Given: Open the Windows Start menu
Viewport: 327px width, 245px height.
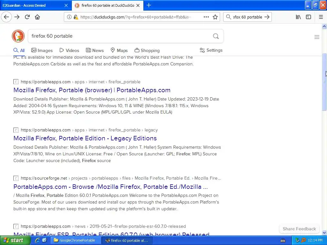Looking at the screenshot, I should click(x=15, y=240).
